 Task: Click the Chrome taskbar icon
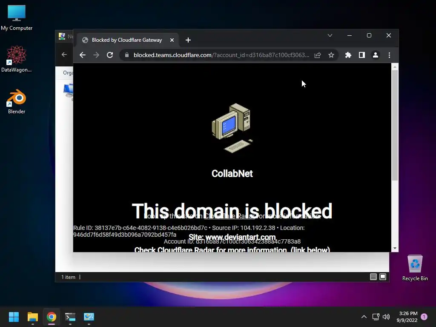click(x=52, y=317)
